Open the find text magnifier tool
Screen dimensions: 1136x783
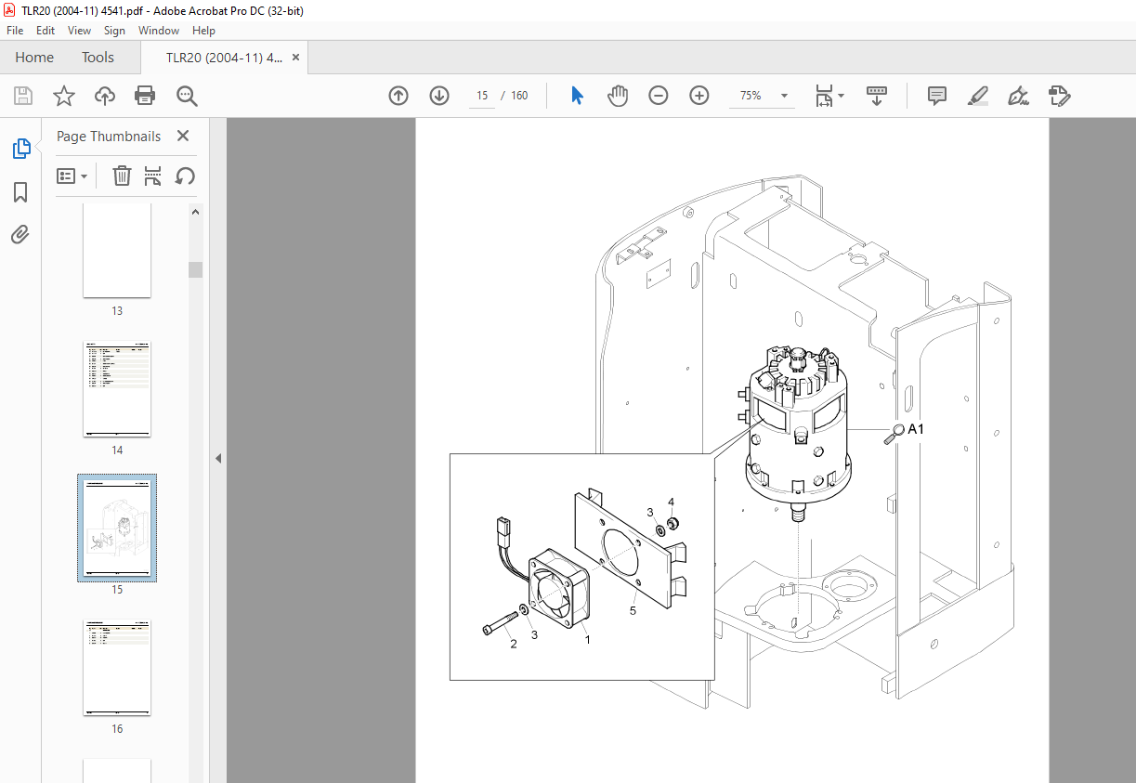pyautogui.click(x=187, y=96)
